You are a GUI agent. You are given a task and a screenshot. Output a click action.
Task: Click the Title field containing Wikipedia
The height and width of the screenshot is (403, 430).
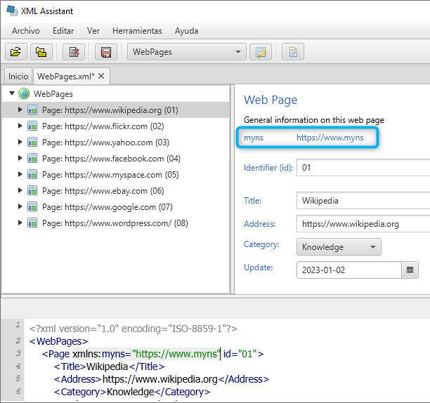363,201
